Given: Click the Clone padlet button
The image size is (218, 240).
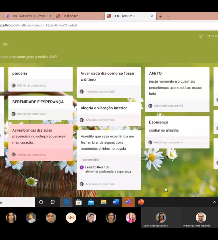Looking at the screenshot, I should coord(213,36).
